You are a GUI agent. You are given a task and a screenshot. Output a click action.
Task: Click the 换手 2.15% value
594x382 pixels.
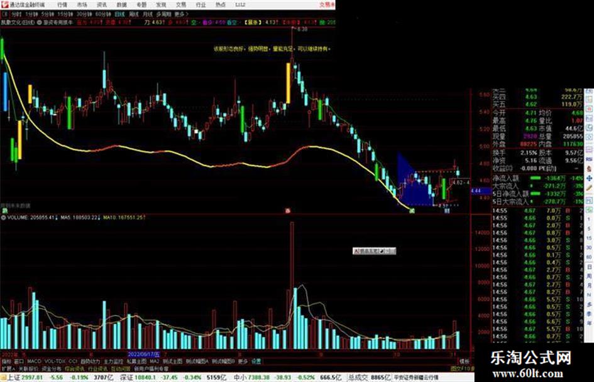[529, 153]
